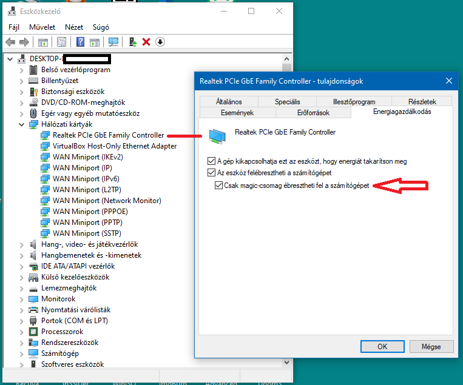Expand the Rendszereszközök node
The width and height of the screenshot is (463, 385).
point(21,343)
